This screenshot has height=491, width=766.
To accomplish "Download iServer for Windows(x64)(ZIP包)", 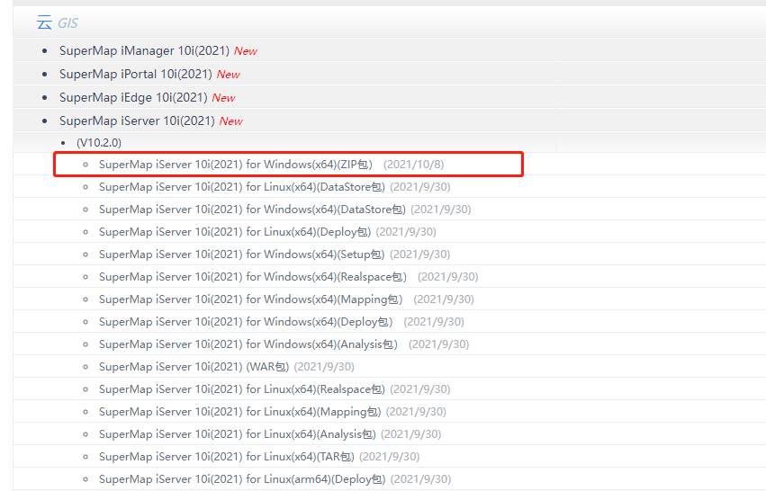I will pyautogui.click(x=236, y=165).
